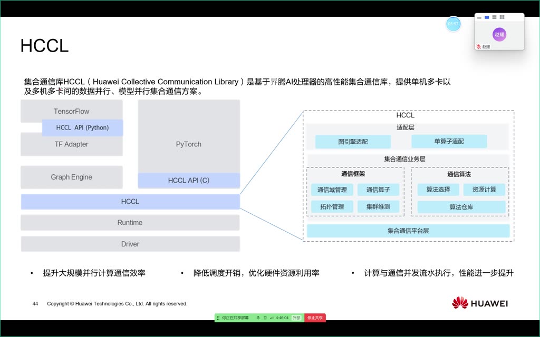Viewport: 540px width, 337px height.
Task: Click the large HCCL slide title
Action: tap(44, 45)
